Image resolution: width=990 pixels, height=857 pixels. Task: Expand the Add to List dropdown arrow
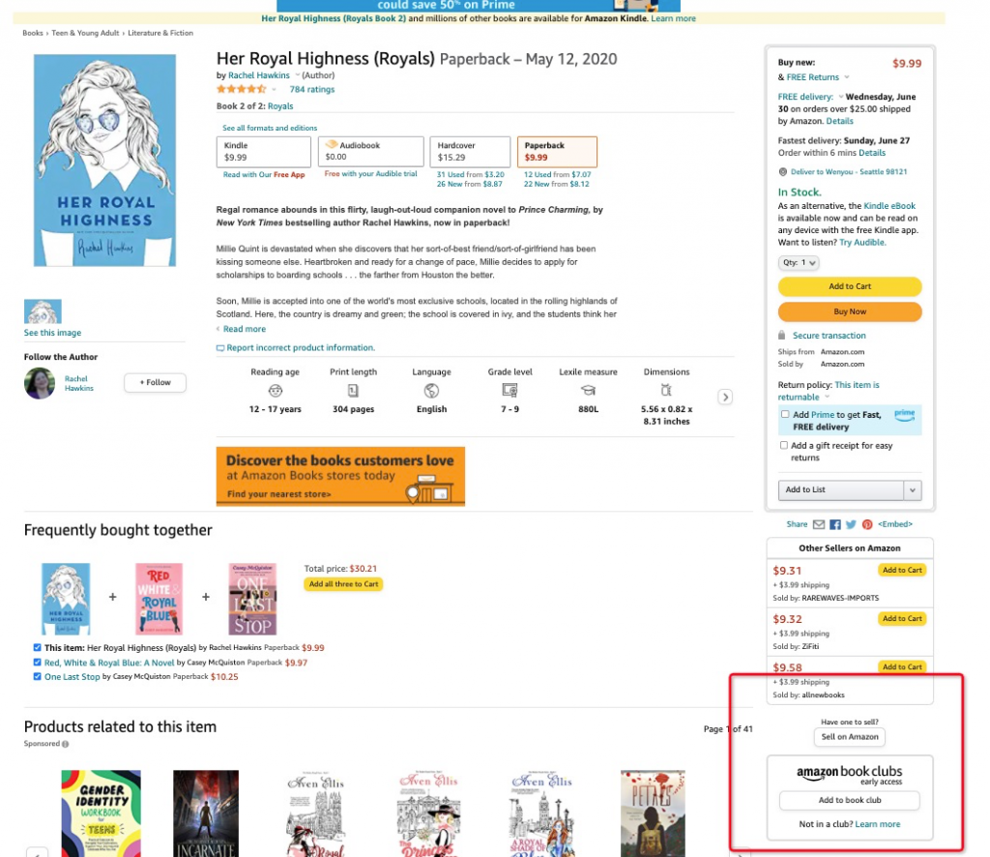click(x=913, y=490)
